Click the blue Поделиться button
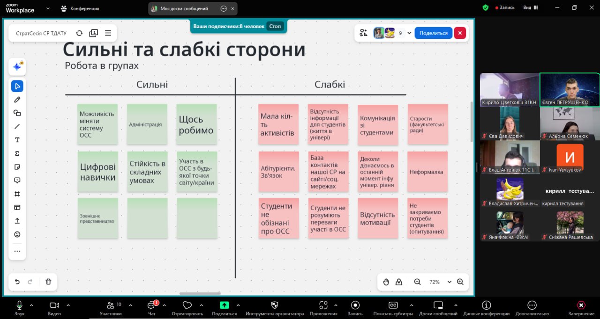The width and height of the screenshot is (600, 319). (x=433, y=33)
